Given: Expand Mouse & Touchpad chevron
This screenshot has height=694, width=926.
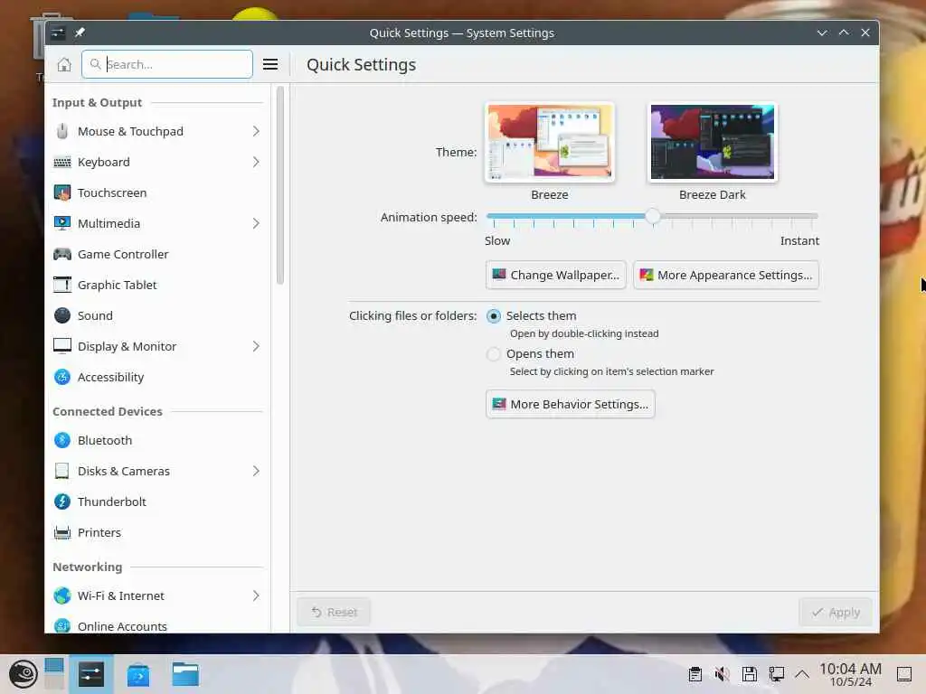Looking at the screenshot, I should (x=256, y=131).
